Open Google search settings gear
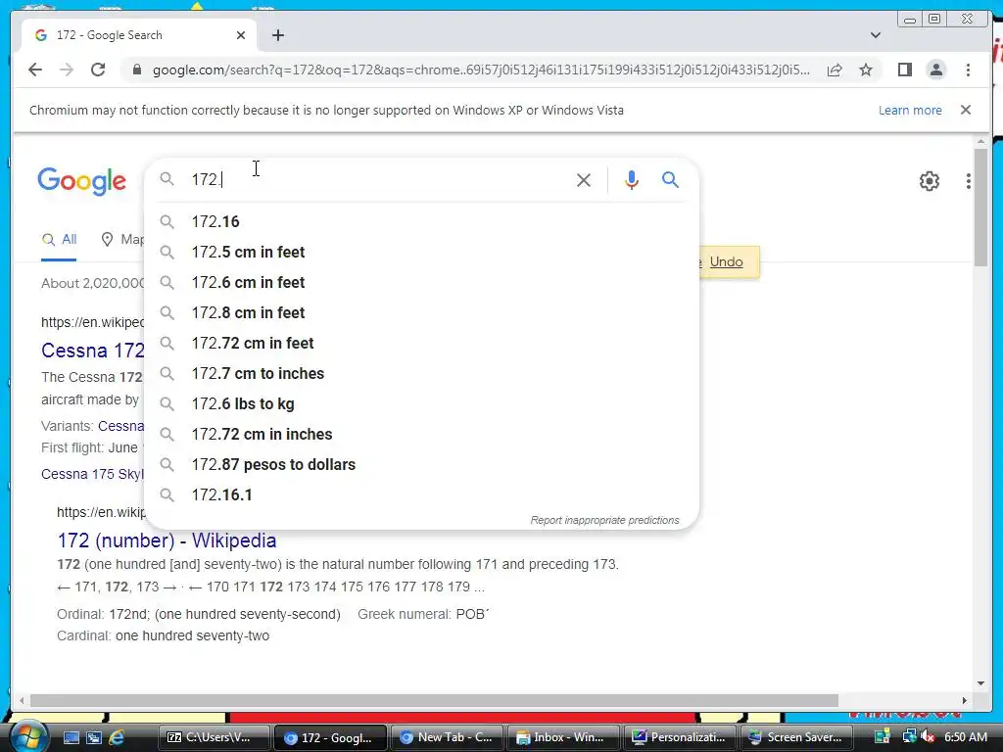 (x=929, y=181)
